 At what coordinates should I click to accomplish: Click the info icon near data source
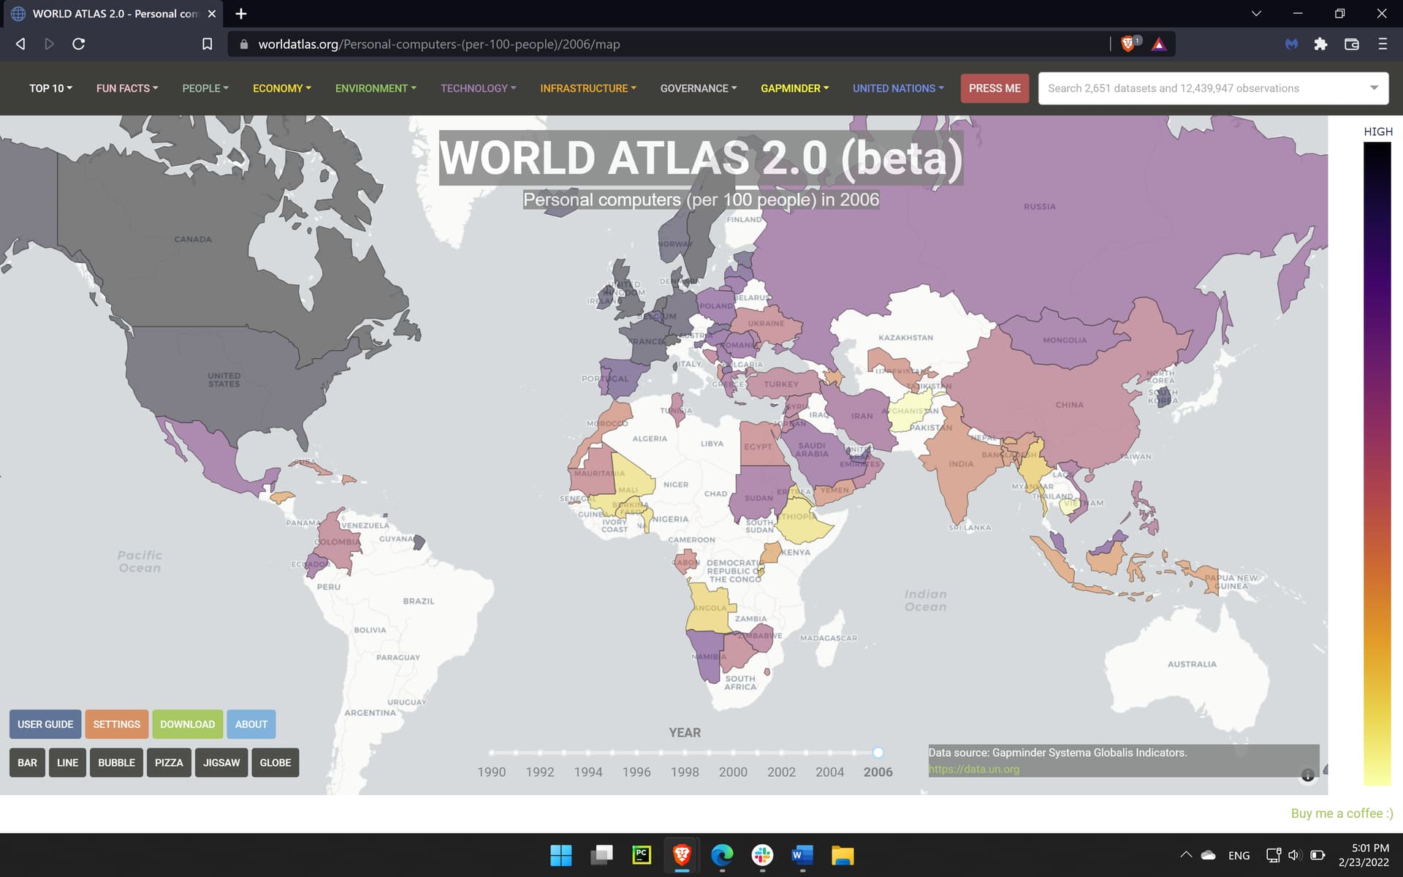tap(1307, 775)
